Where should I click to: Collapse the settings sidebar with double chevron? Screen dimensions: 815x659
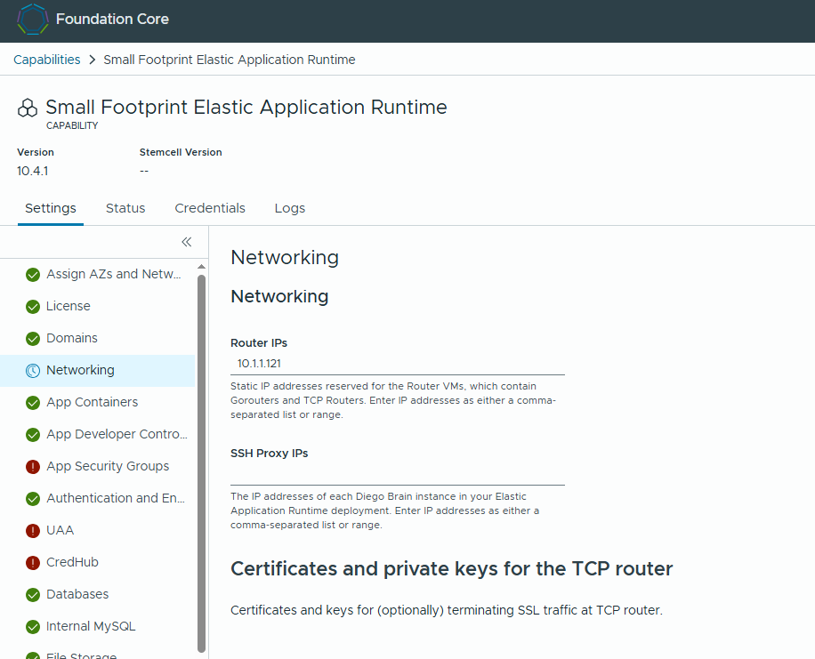(x=187, y=242)
